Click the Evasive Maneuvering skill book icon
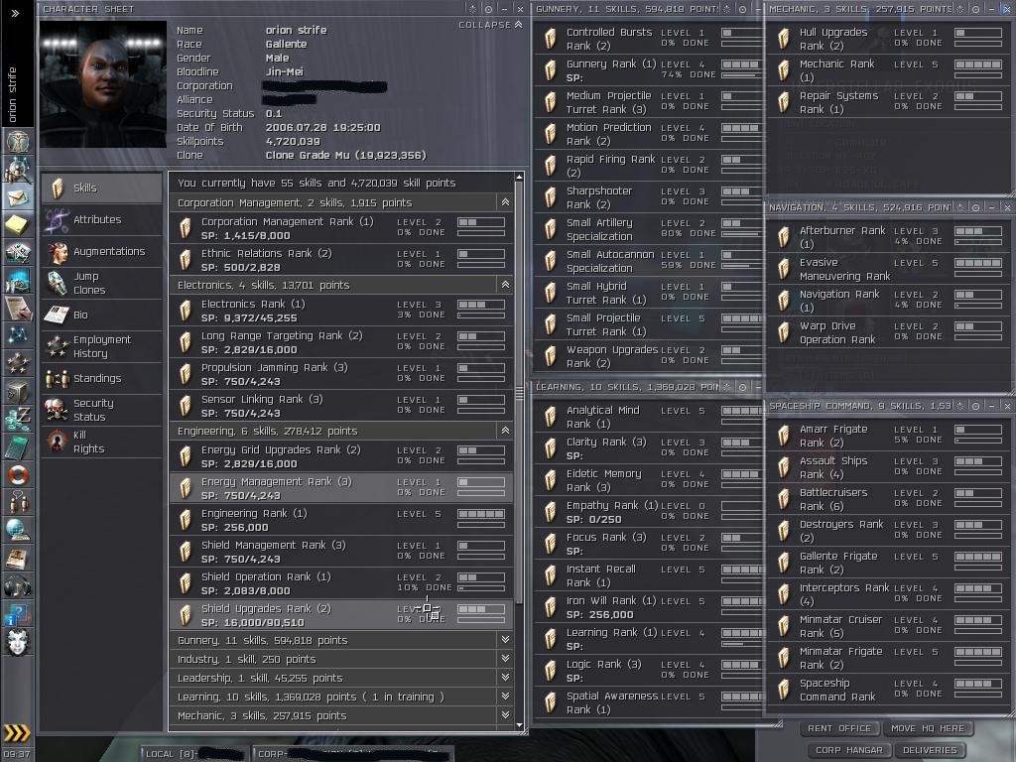The image size is (1016, 762). click(784, 269)
